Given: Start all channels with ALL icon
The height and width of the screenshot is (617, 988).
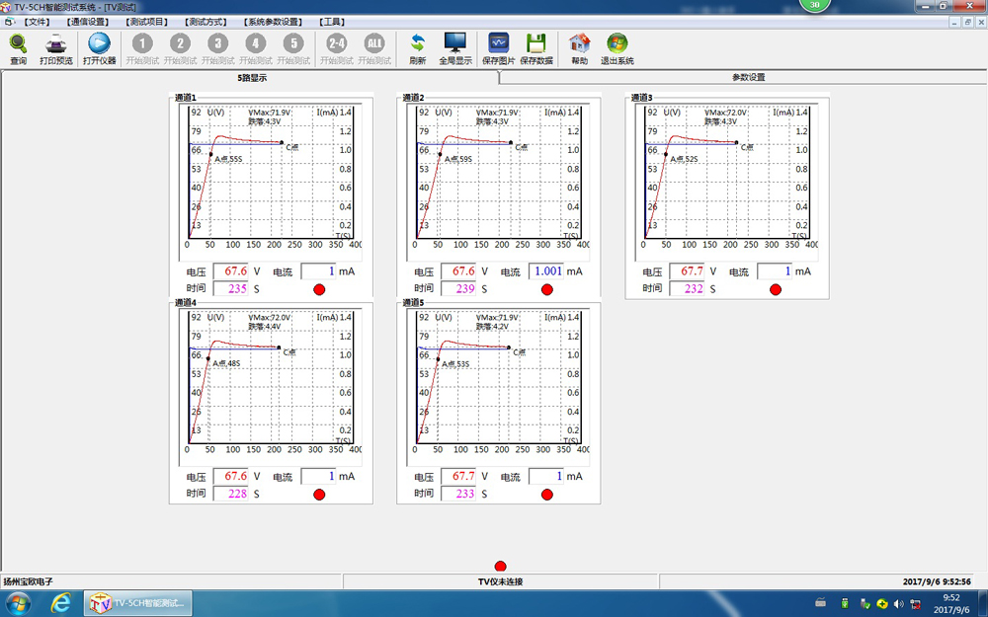Looking at the screenshot, I should (x=374, y=44).
